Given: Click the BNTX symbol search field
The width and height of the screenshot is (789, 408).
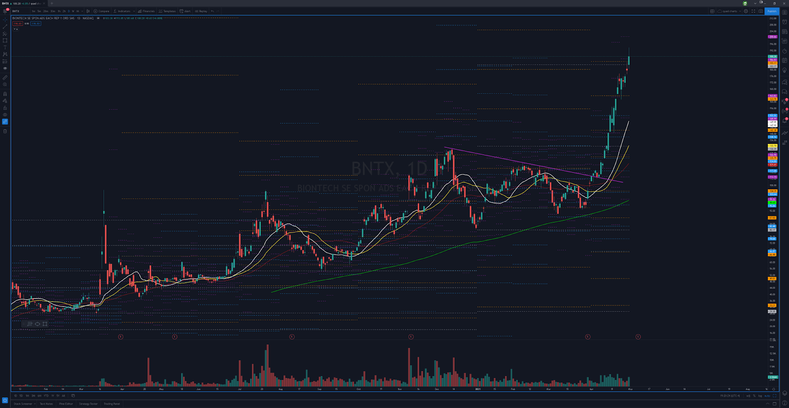Looking at the screenshot, I should pyautogui.click(x=20, y=11).
